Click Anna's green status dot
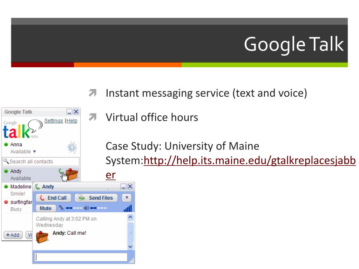Viewport: 359px width, 269px height. pyautogui.click(x=6, y=144)
